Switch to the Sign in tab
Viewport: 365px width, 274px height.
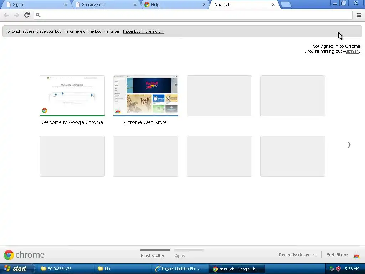pyautogui.click(x=37, y=5)
